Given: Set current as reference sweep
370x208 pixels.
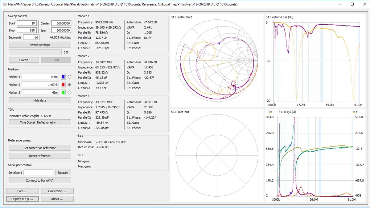Looking at the screenshot, I should (x=40, y=148).
